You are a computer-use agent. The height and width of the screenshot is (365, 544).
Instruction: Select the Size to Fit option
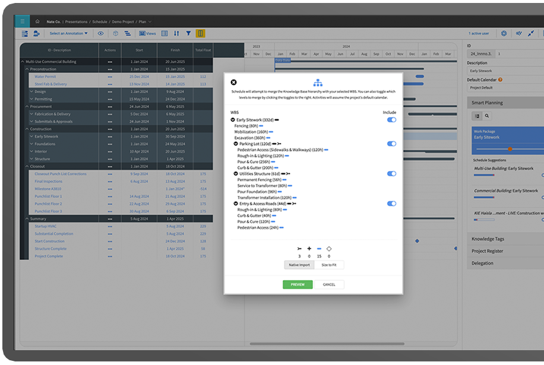pyautogui.click(x=328, y=265)
